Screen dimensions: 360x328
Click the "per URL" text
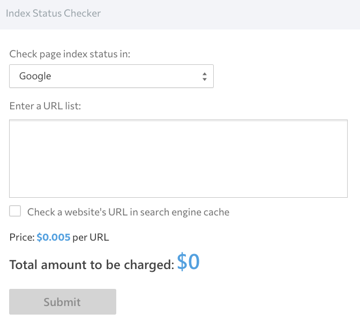tap(91, 237)
